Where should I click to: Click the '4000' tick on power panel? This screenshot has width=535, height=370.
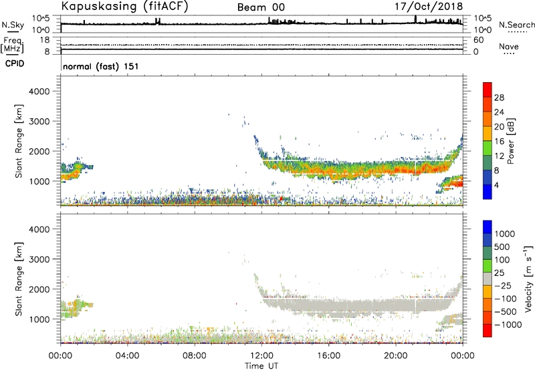pyautogui.click(x=39, y=91)
